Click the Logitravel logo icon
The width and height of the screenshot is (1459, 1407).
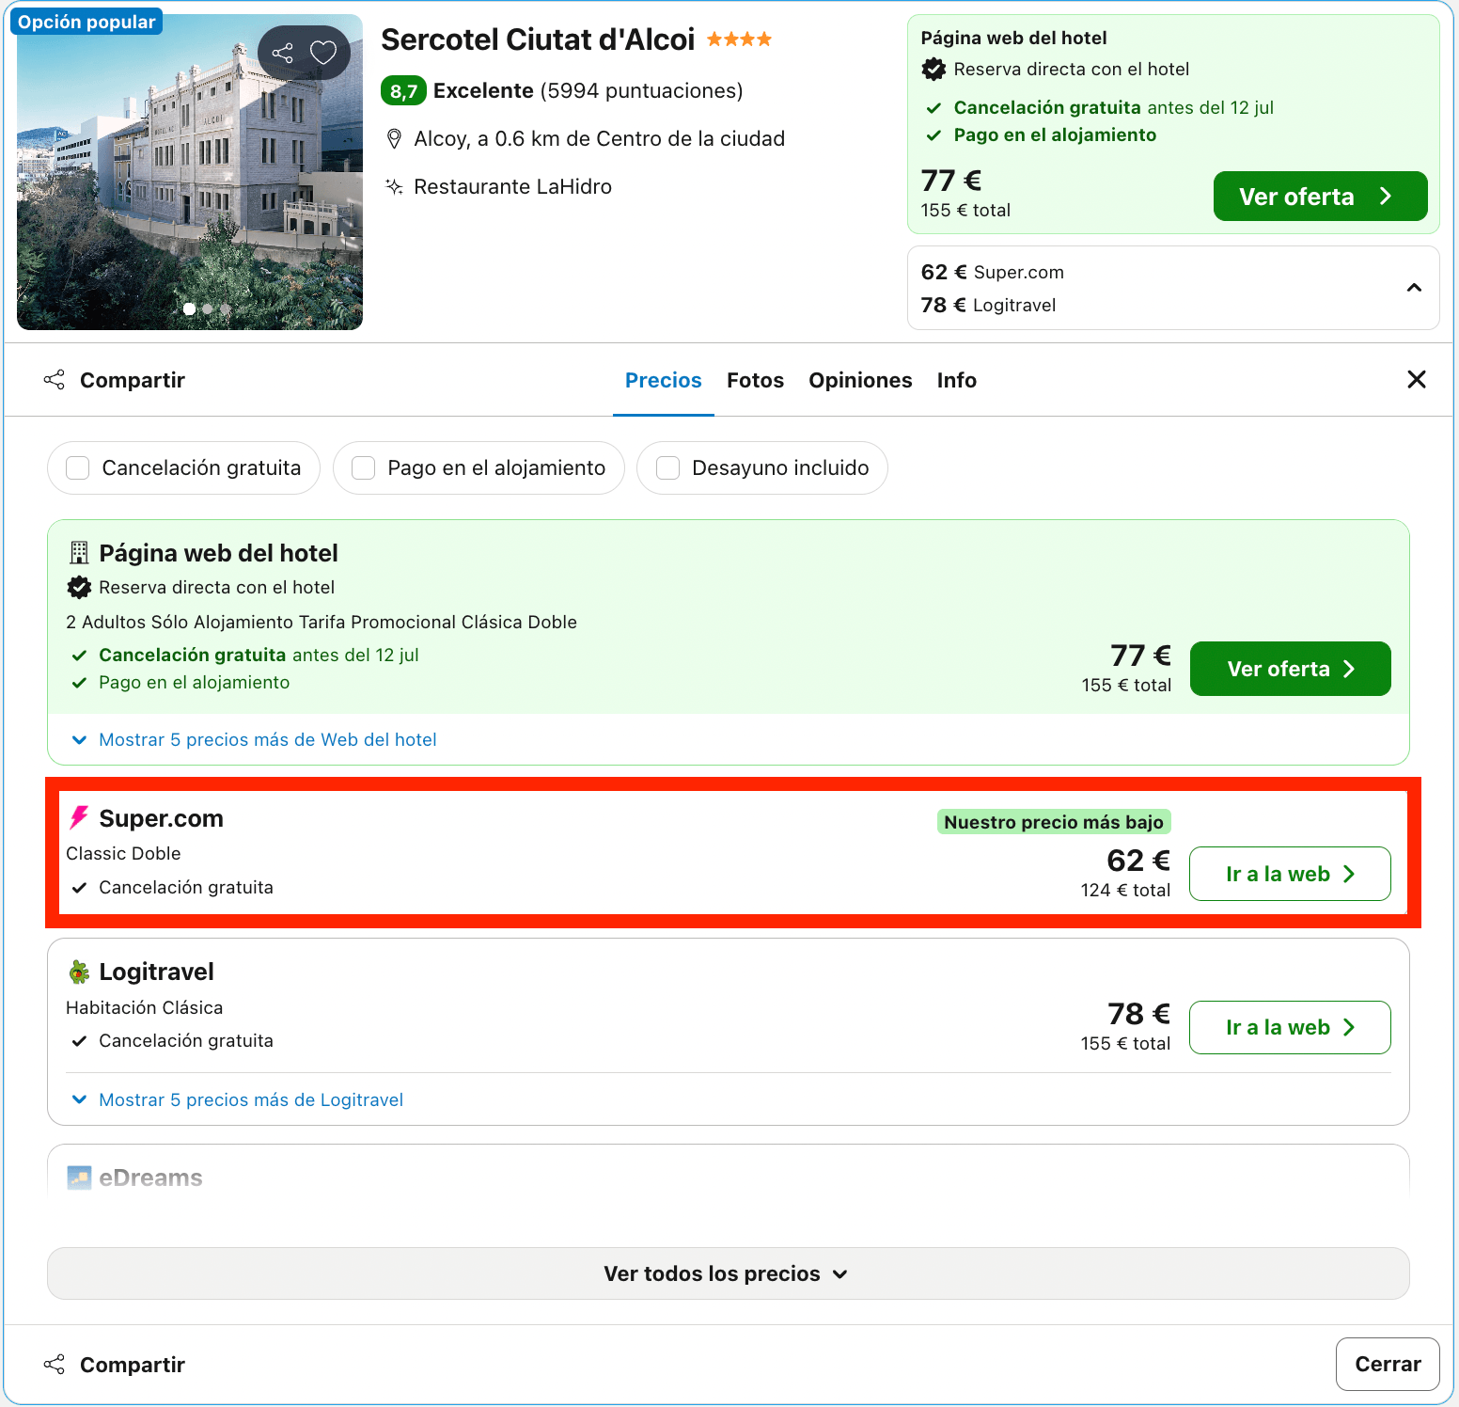pyautogui.click(x=79, y=972)
